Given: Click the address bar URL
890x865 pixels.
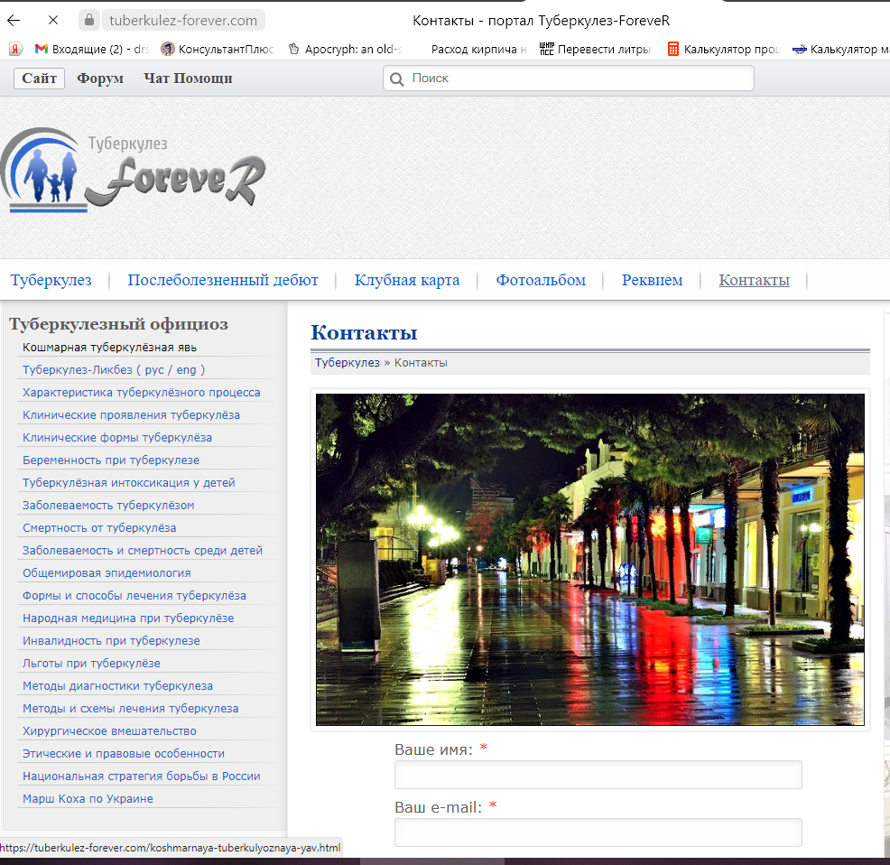Looking at the screenshot, I should [183, 21].
